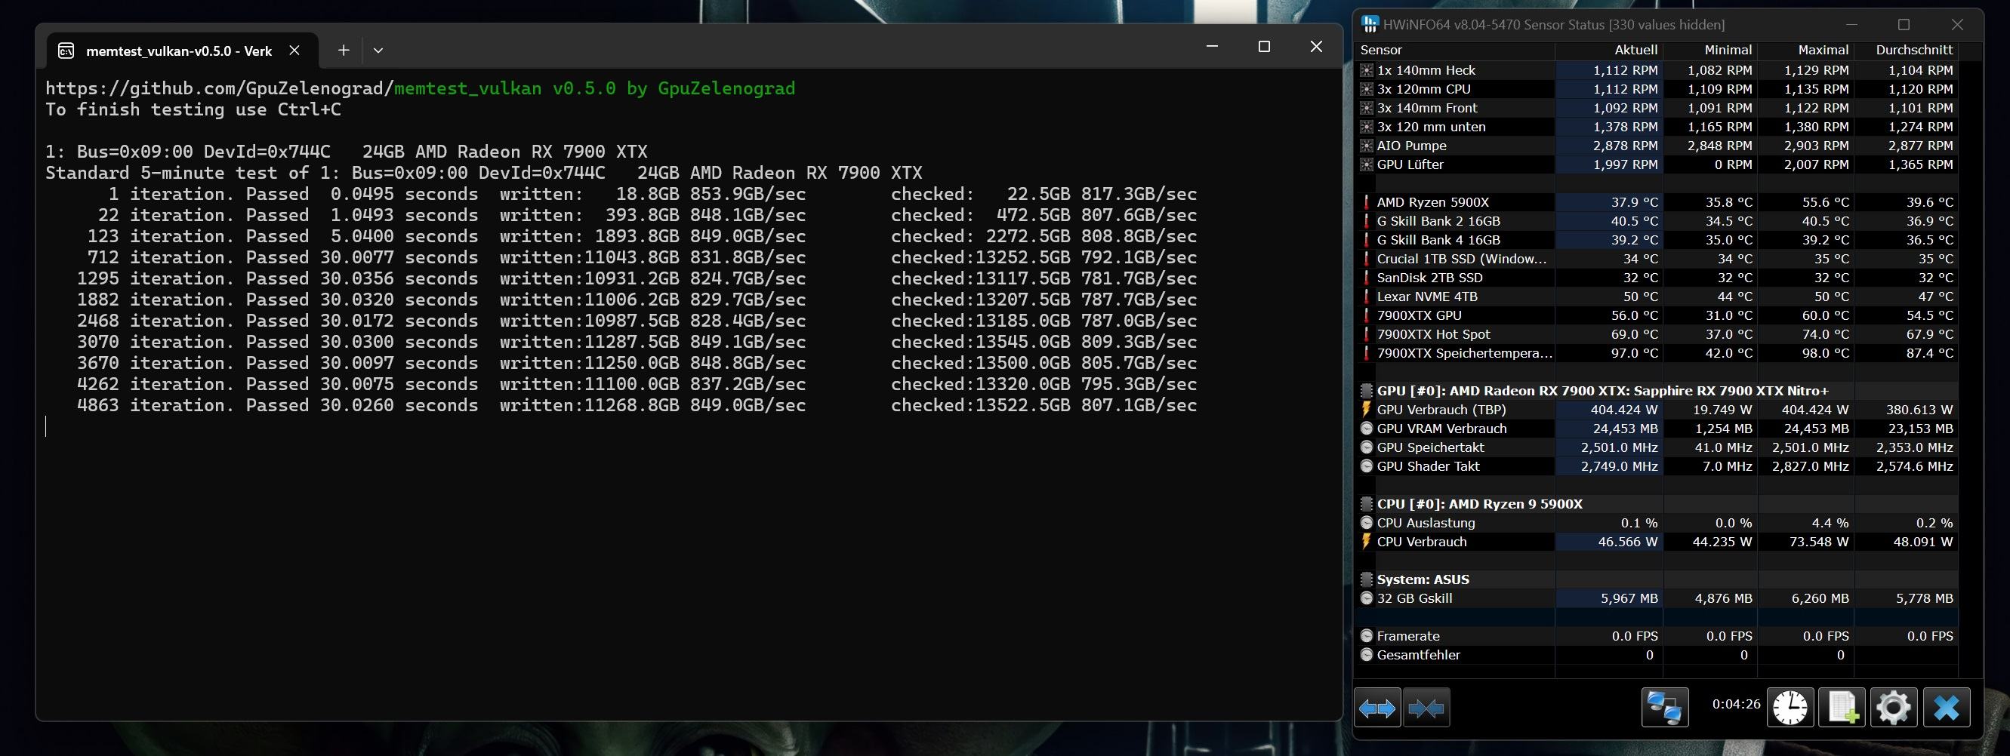Collapse the GPU [#0] AMD Radeon RX 7900 XTX group

tap(1366, 391)
